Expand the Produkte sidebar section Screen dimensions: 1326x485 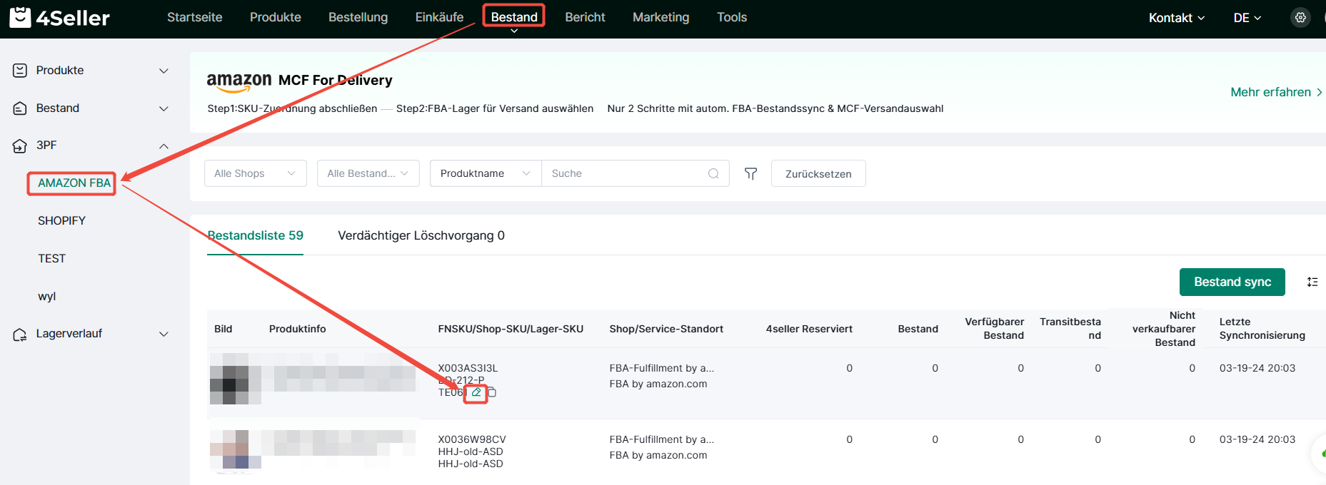coord(164,71)
